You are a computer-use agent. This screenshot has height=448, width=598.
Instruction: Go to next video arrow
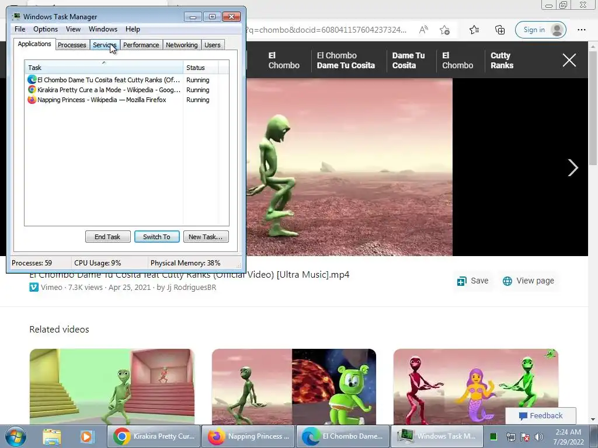tap(573, 167)
